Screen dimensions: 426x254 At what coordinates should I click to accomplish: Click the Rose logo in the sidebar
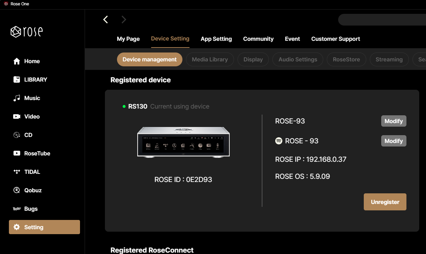27,32
